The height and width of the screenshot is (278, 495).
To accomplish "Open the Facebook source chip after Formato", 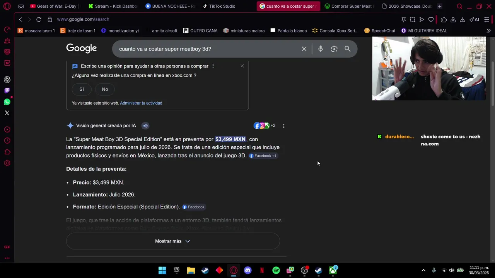I will [x=193, y=207].
